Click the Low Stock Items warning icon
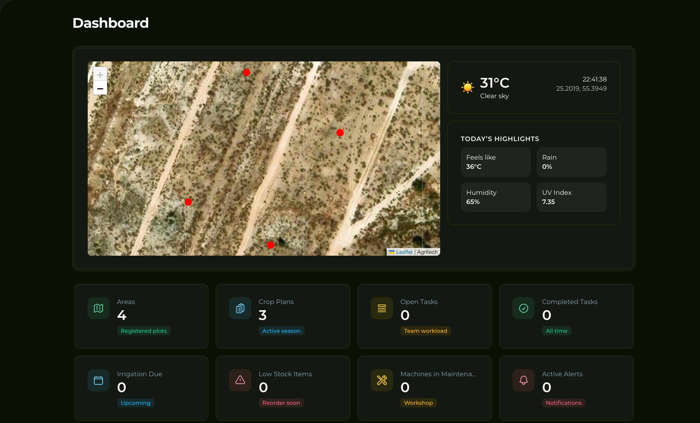This screenshot has width=700, height=423. click(240, 380)
